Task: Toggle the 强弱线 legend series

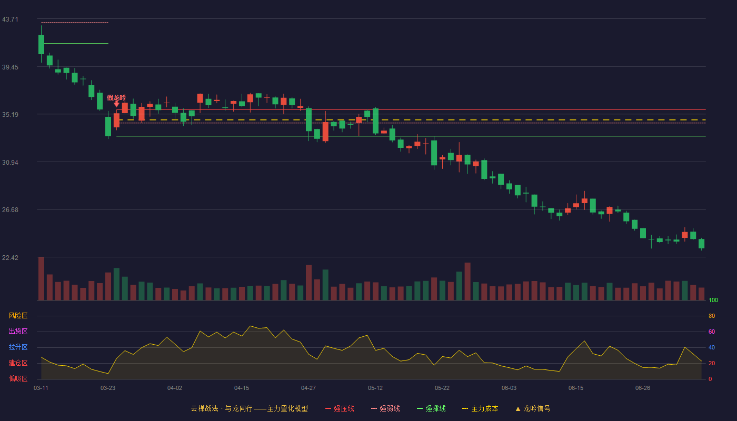Action: coord(385,408)
